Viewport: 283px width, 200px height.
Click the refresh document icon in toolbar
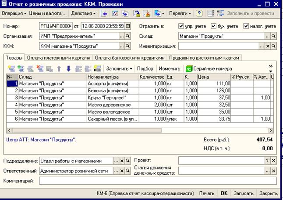click(x=115, y=14)
